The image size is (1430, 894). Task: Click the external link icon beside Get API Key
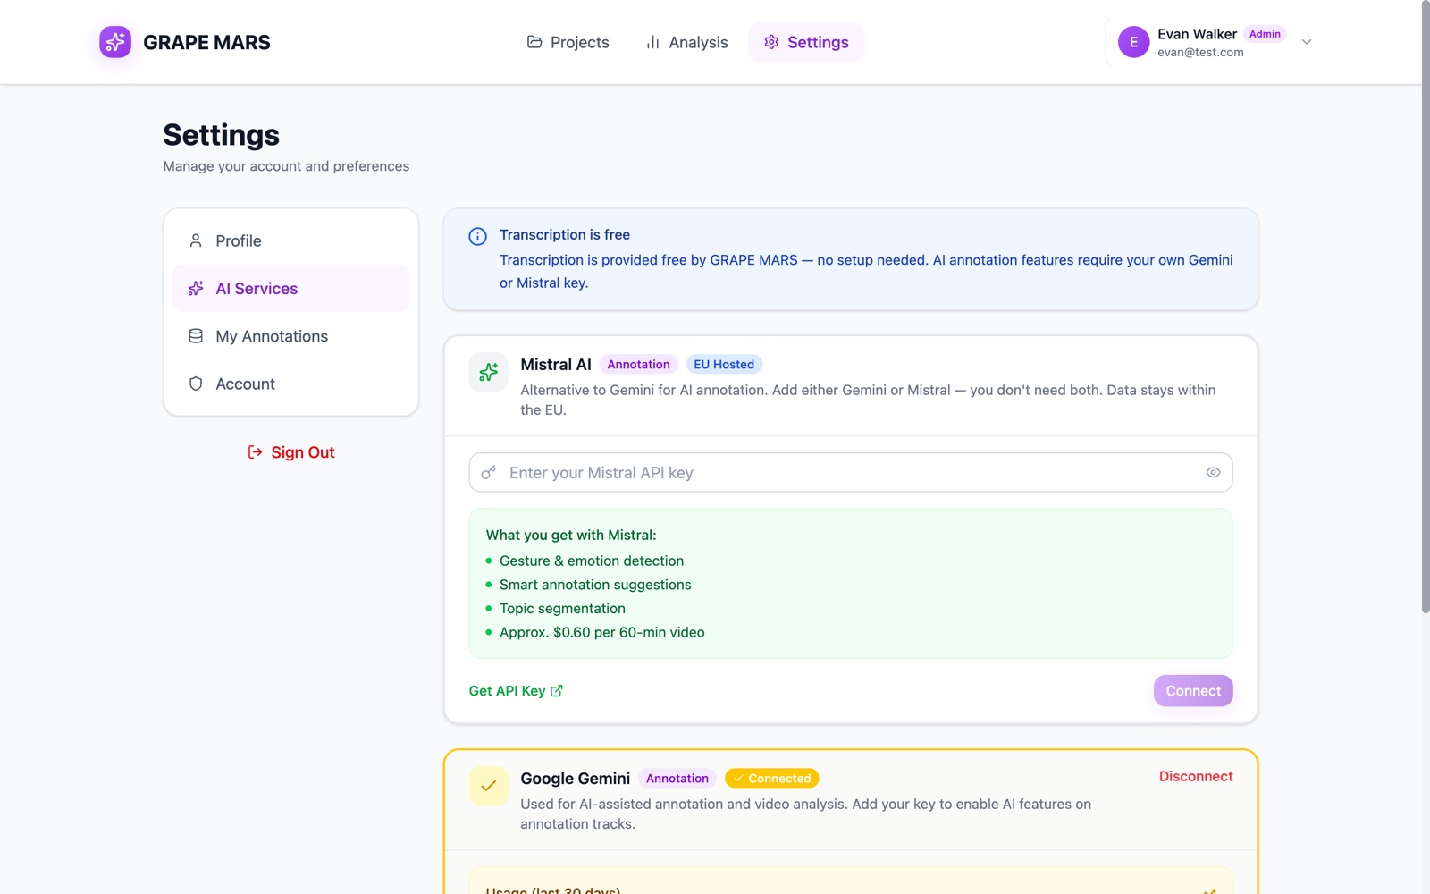coord(557,691)
